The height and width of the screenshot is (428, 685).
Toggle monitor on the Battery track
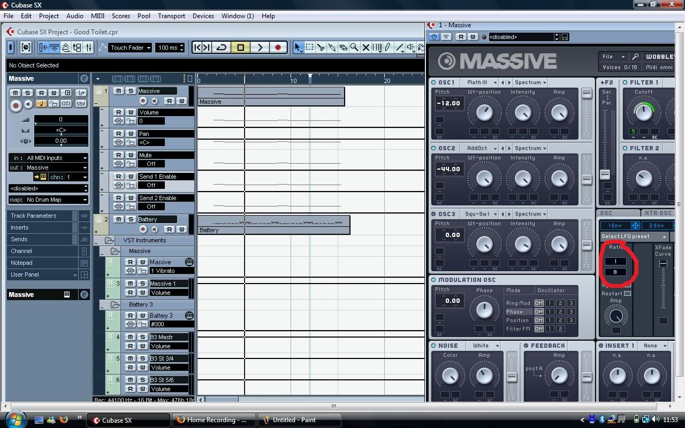coord(155,229)
